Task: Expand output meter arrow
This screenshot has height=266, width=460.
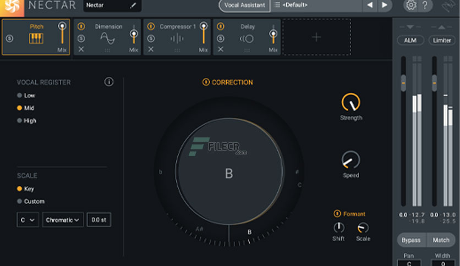Action: click(441, 27)
